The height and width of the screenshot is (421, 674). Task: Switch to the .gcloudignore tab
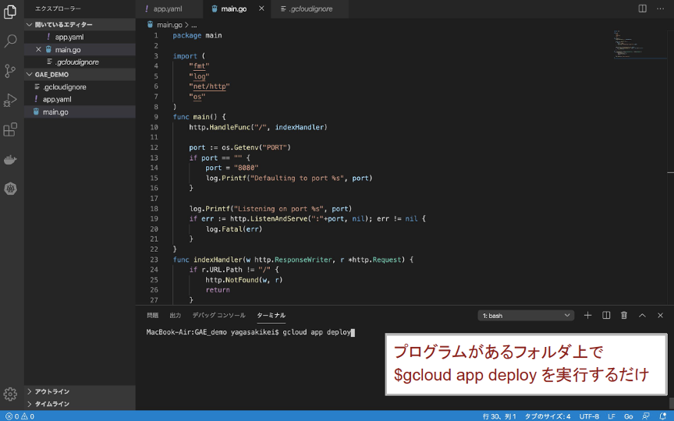click(x=310, y=9)
